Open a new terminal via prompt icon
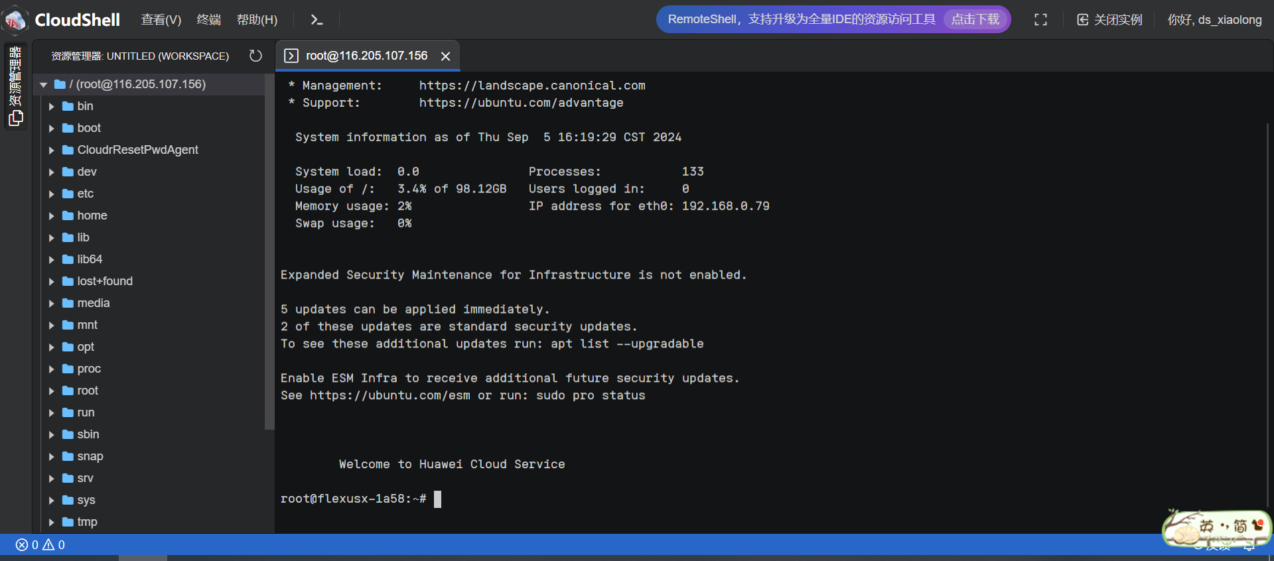The height and width of the screenshot is (561, 1274). point(317,20)
